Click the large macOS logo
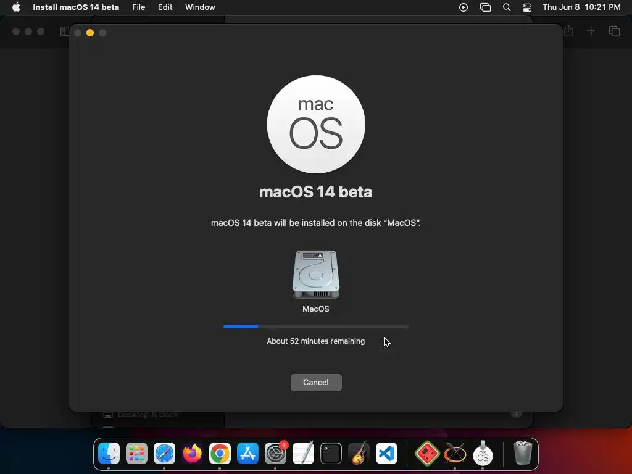 click(x=316, y=124)
